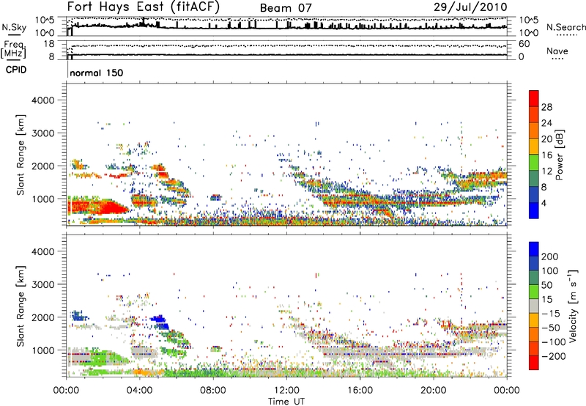Screen dimensions: 586x406
Task: Click the -200 label on velocity colorbar
Action: (x=554, y=356)
